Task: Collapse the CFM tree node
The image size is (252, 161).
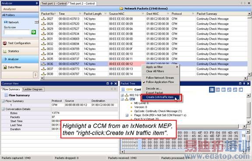Action: [122, 99]
